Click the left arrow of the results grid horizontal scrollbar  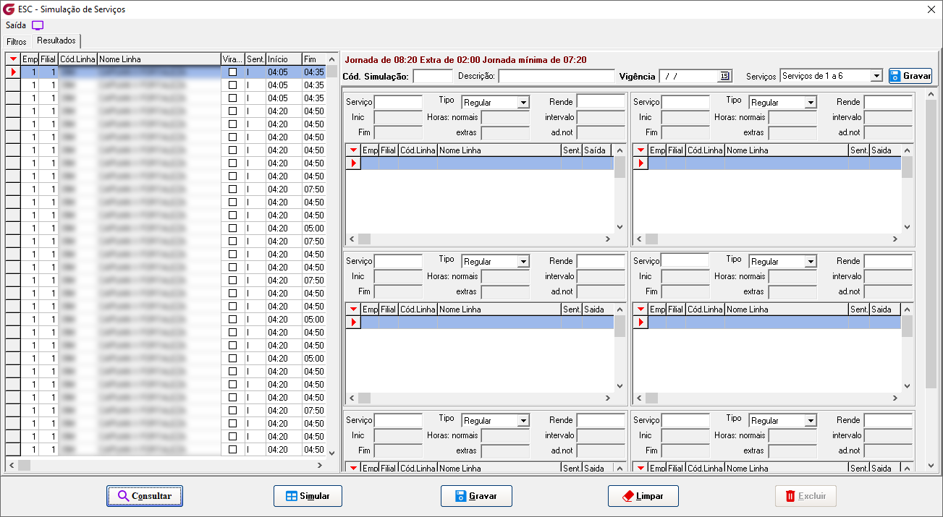[12, 466]
